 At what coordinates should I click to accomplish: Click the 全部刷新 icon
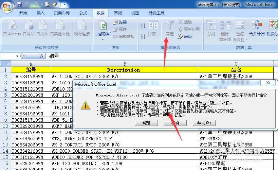(103, 26)
